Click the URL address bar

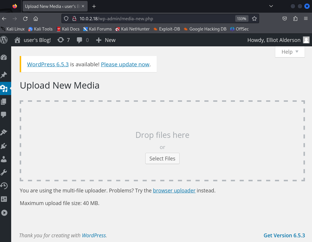(156, 18)
